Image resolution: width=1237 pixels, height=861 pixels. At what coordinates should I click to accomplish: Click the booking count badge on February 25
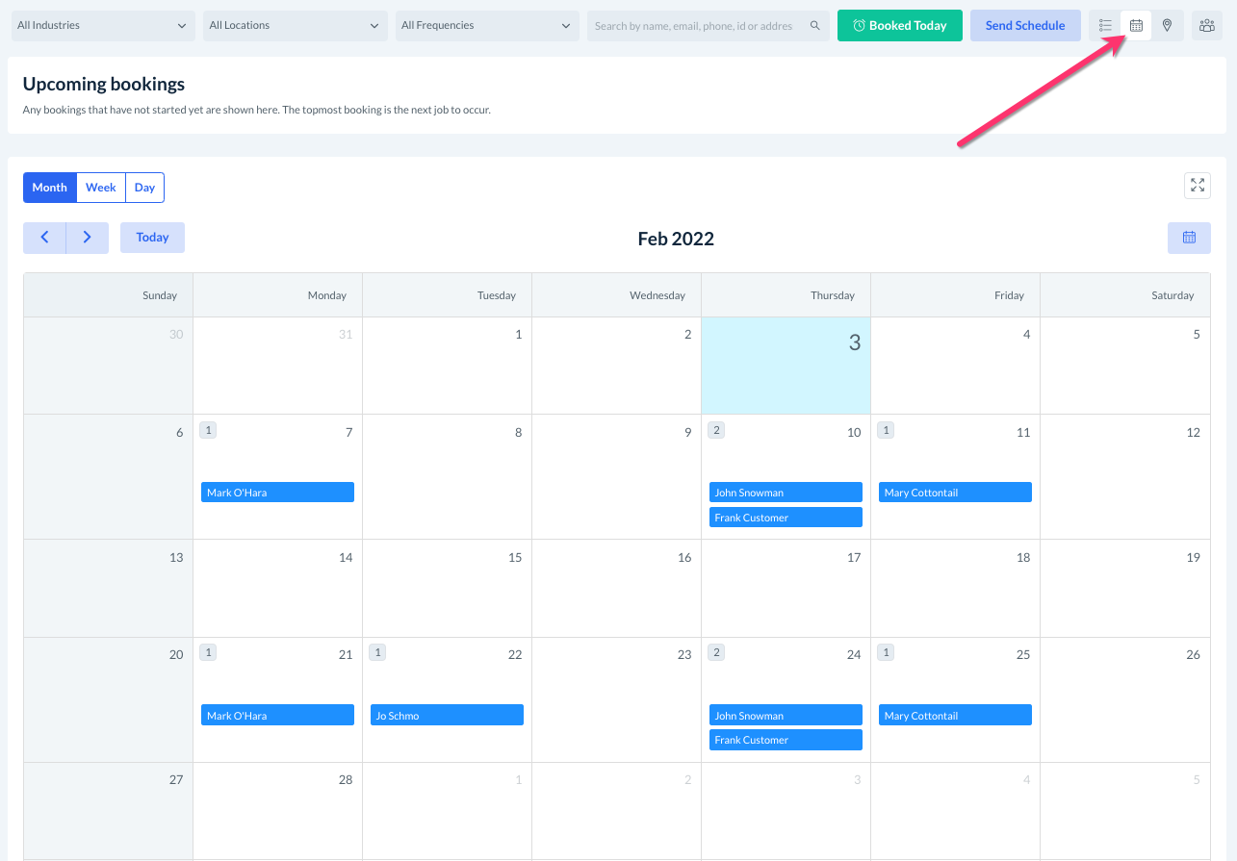(886, 652)
